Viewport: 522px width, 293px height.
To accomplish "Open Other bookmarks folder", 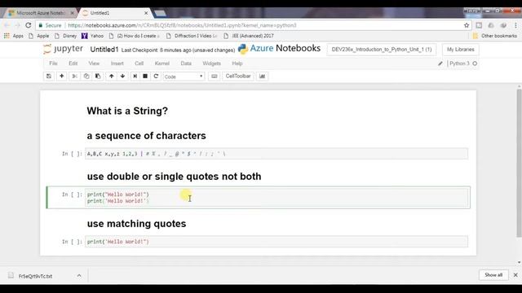I will (495, 36).
